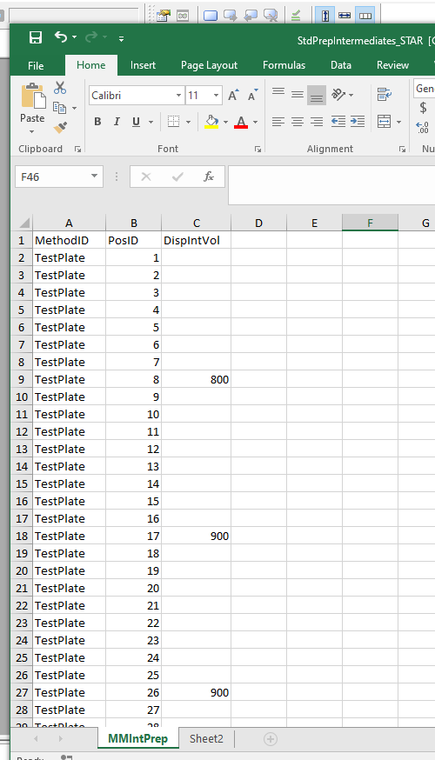Open the Calibri font name dropdown
This screenshot has width=435, height=760.
pos(179,96)
